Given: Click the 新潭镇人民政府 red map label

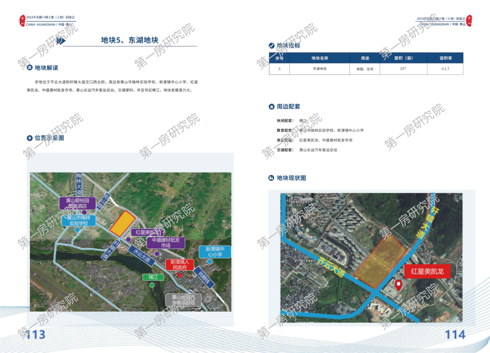Looking at the screenshot, I should click(x=180, y=264).
